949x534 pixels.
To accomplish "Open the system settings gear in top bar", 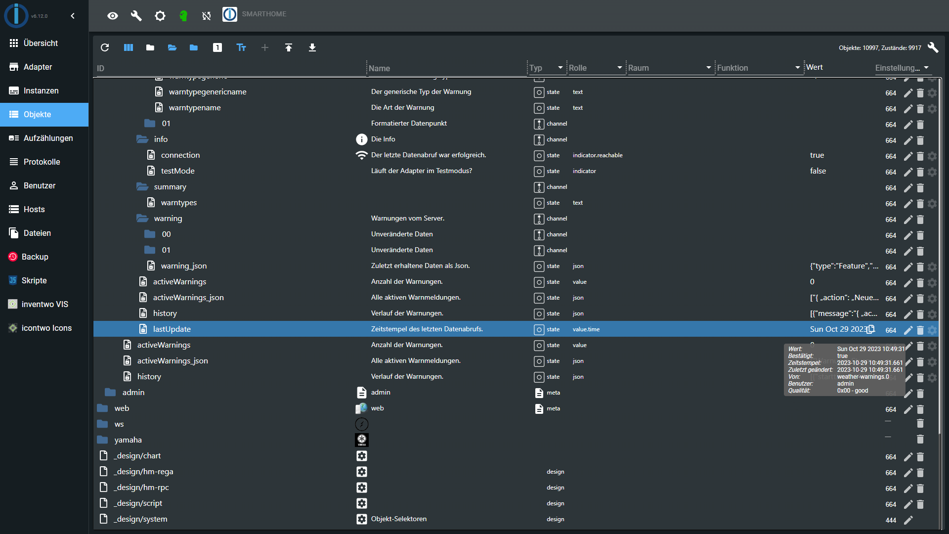I will [x=160, y=16].
